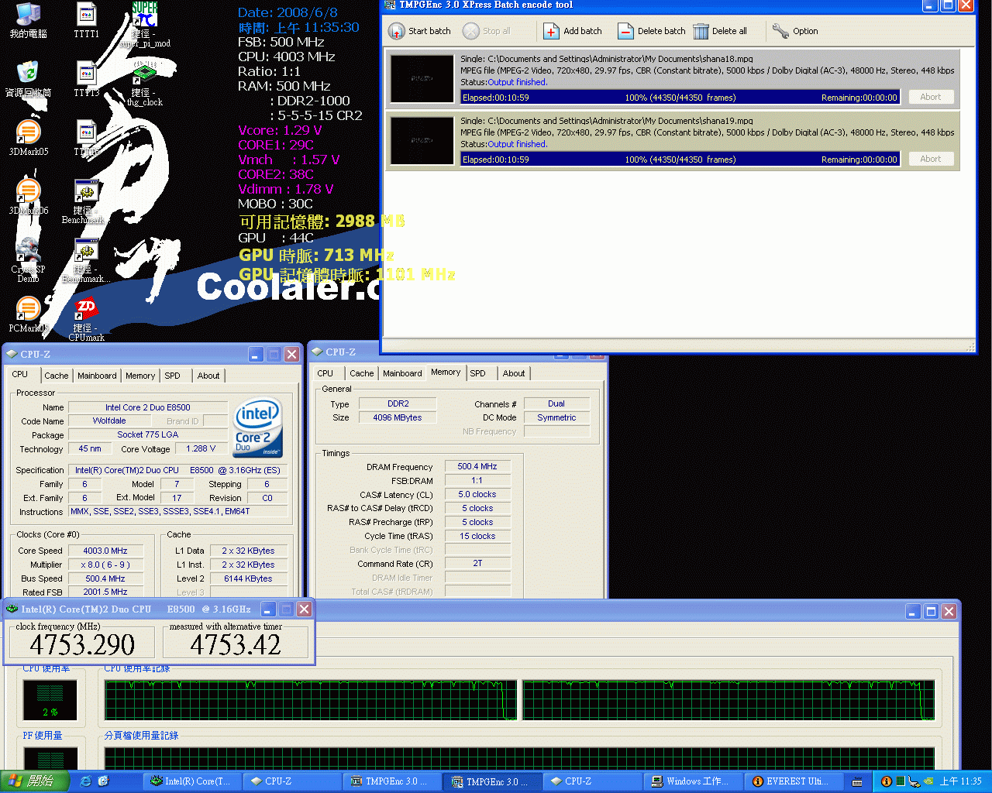Click the shana19.mpg job progress bar
The width and height of the screenshot is (992, 793).
tap(680, 160)
